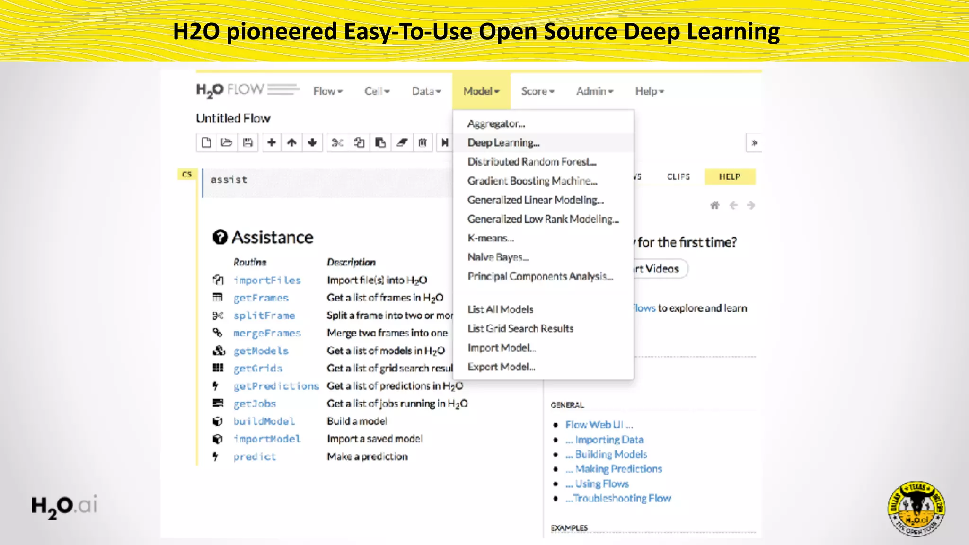The width and height of the screenshot is (969, 545).
Task: Open the Cell dropdown menu
Action: point(377,91)
